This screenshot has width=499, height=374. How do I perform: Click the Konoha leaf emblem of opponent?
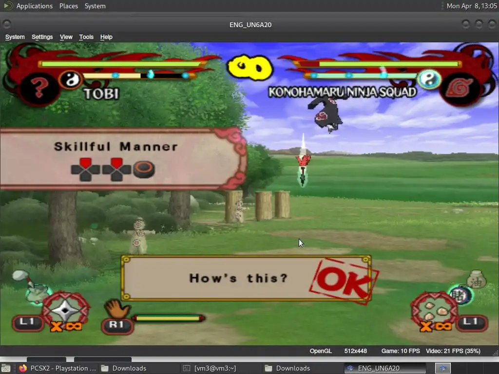459,88
